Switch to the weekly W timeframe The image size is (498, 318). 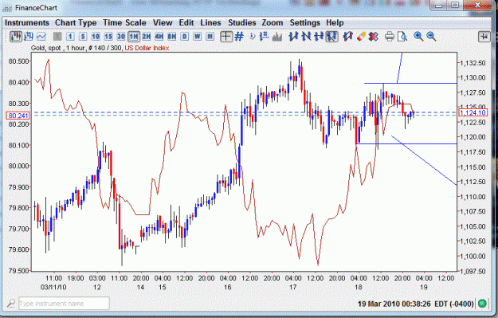tap(198, 37)
